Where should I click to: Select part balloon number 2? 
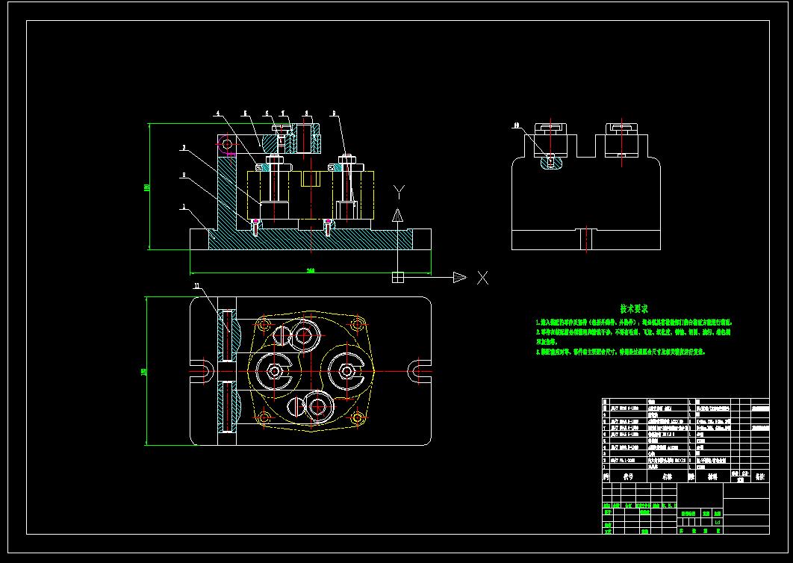point(184,175)
